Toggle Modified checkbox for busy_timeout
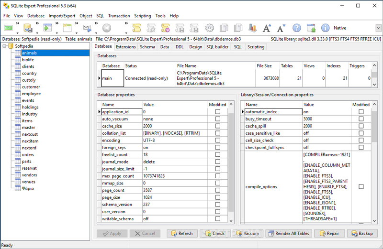The height and width of the screenshot is (249, 383). click(361, 119)
